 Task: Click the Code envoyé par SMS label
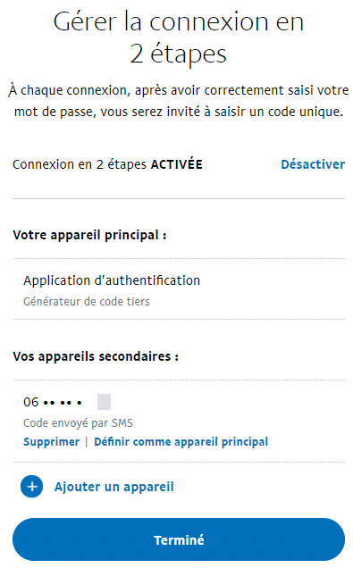(x=78, y=422)
